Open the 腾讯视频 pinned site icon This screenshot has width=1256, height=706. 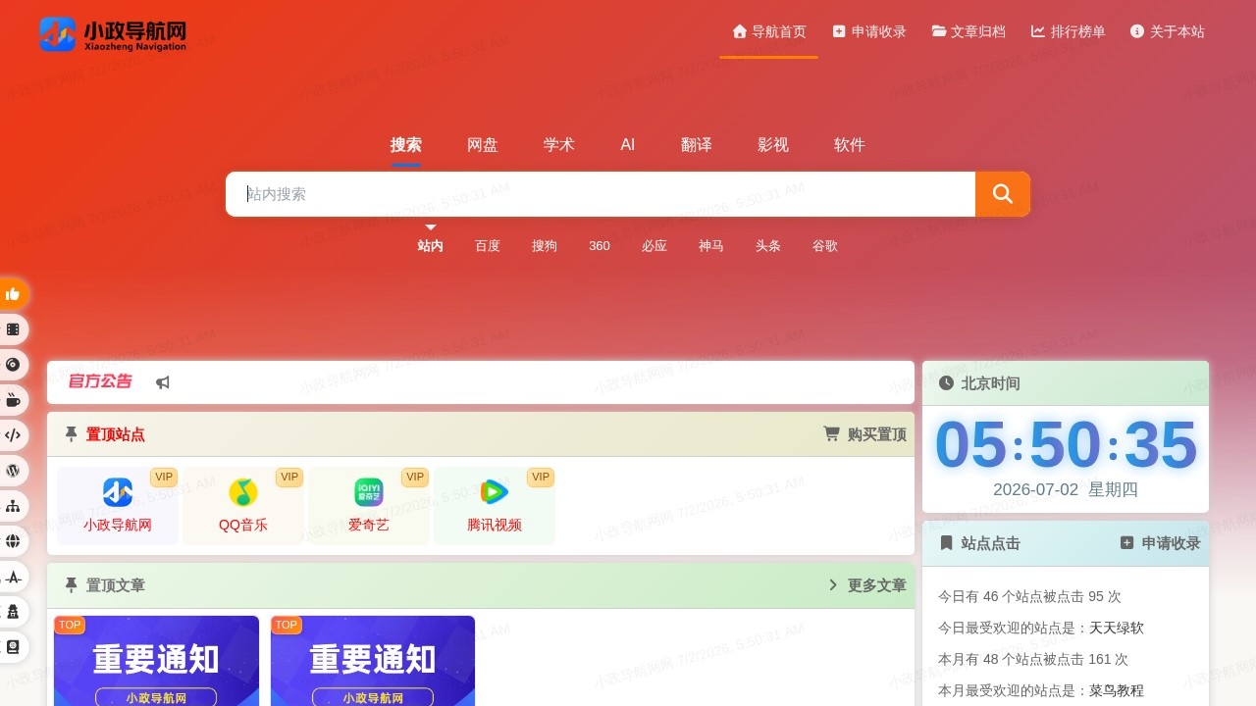point(495,492)
